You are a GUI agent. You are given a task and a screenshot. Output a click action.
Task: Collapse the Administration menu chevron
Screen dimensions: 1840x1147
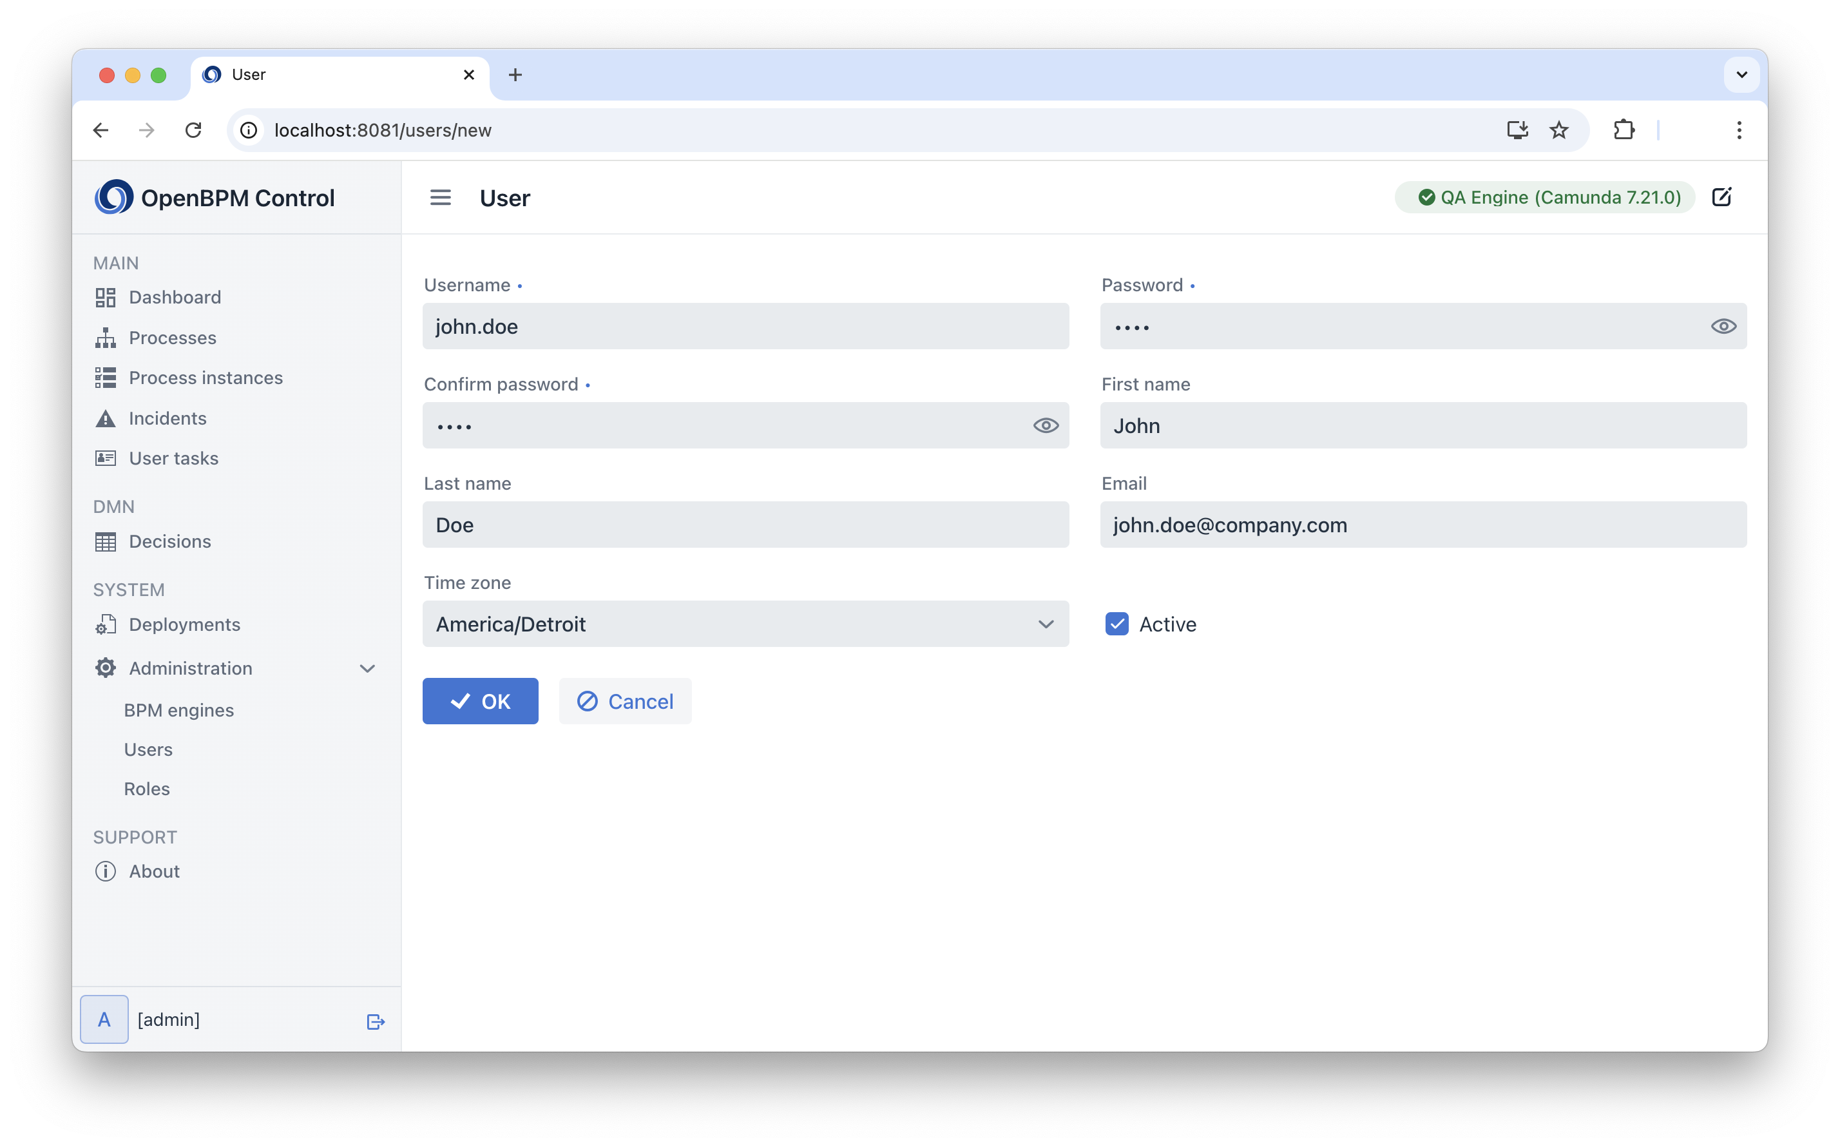pyautogui.click(x=367, y=668)
